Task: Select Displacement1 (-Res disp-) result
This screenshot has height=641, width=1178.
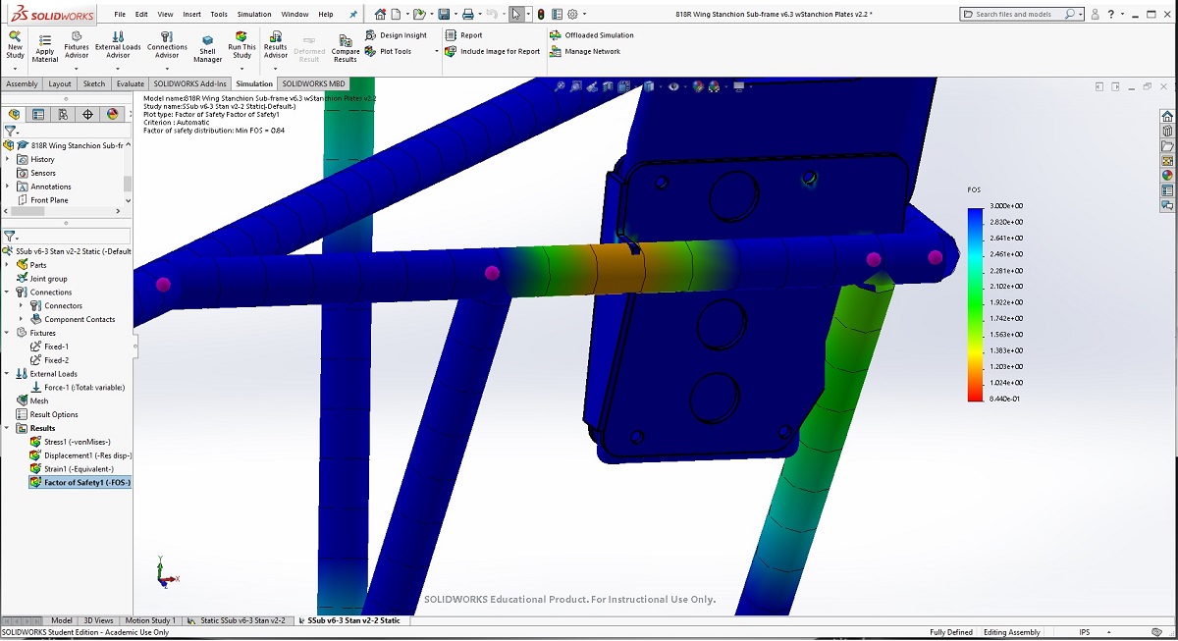Action: pyautogui.click(x=80, y=455)
